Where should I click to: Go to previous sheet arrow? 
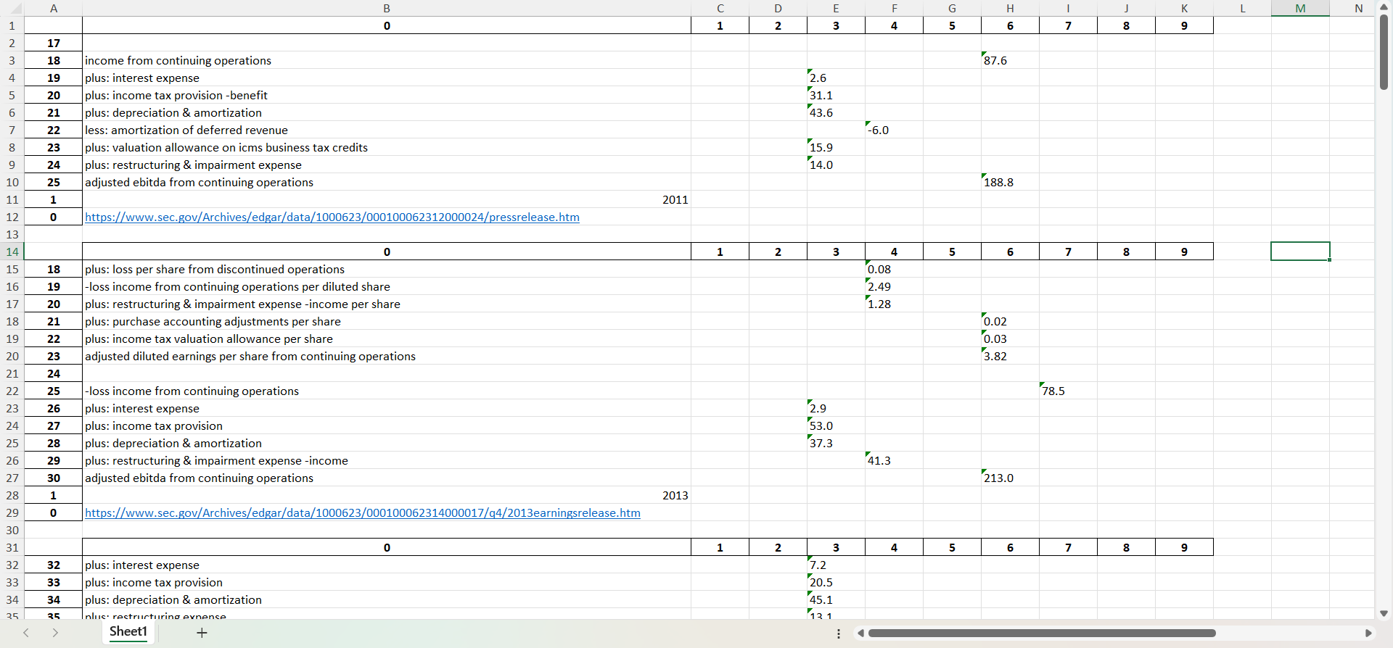click(26, 633)
